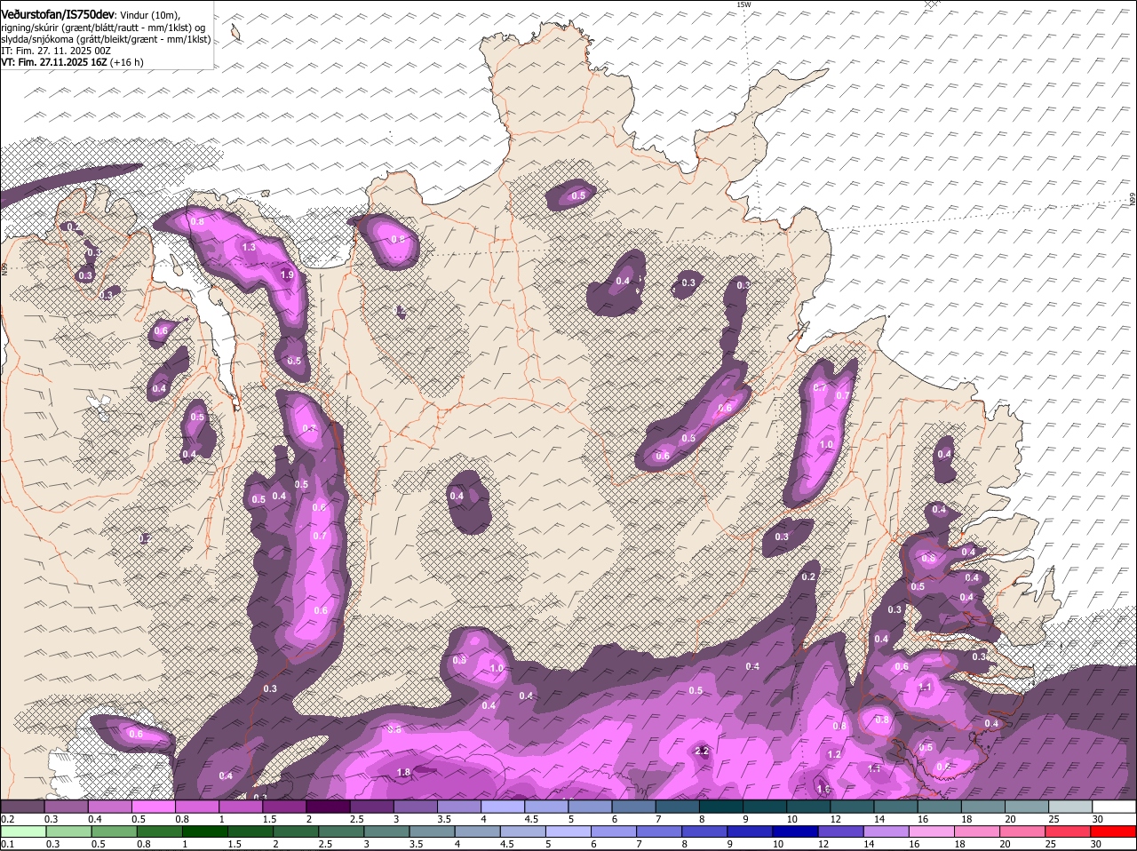Image resolution: width=1137 pixels, height=851 pixels.
Task: Pick the upper-row swatch between 12 and 14
Action: tap(853, 806)
